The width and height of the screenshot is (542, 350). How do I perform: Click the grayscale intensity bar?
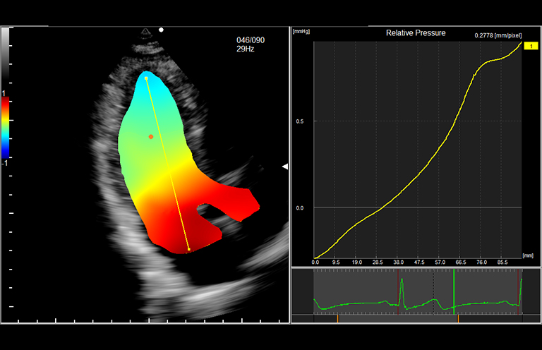click(x=5, y=56)
